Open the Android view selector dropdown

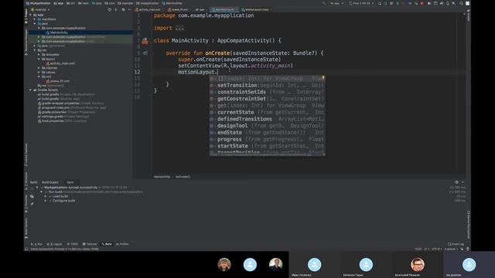click(x=40, y=10)
